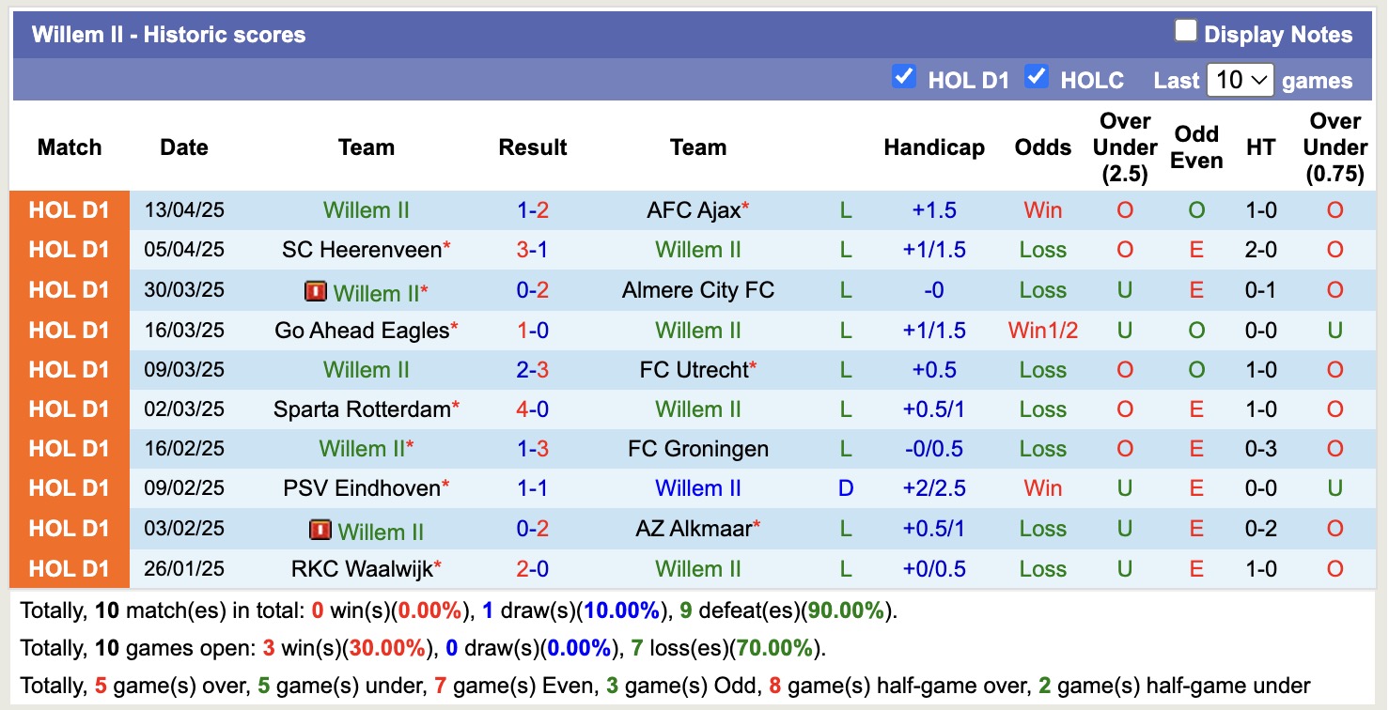Click the Willem II link on the FC Utrecht row
Image resolution: width=1389 pixels, height=710 pixels.
point(367,369)
